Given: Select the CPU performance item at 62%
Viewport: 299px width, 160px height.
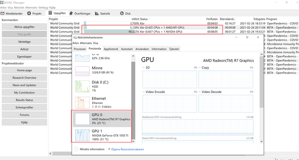Looking at the screenshot, I should pos(102,58).
